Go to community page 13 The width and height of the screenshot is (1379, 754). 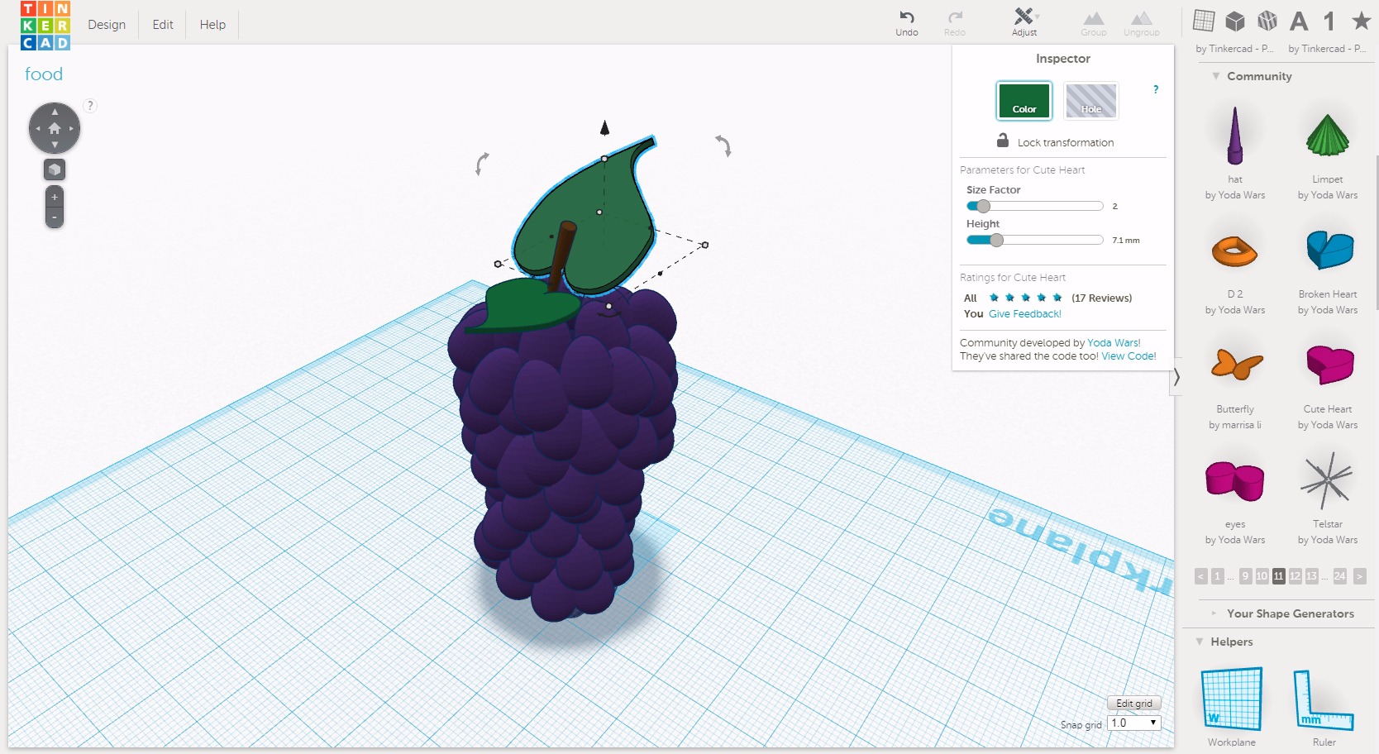pyautogui.click(x=1311, y=576)
